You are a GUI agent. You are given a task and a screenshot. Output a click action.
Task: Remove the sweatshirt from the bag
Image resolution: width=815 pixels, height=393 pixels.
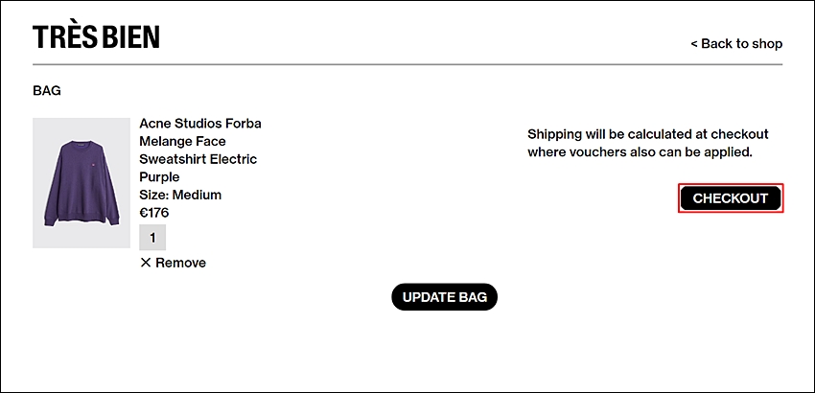tap(174, 263)
